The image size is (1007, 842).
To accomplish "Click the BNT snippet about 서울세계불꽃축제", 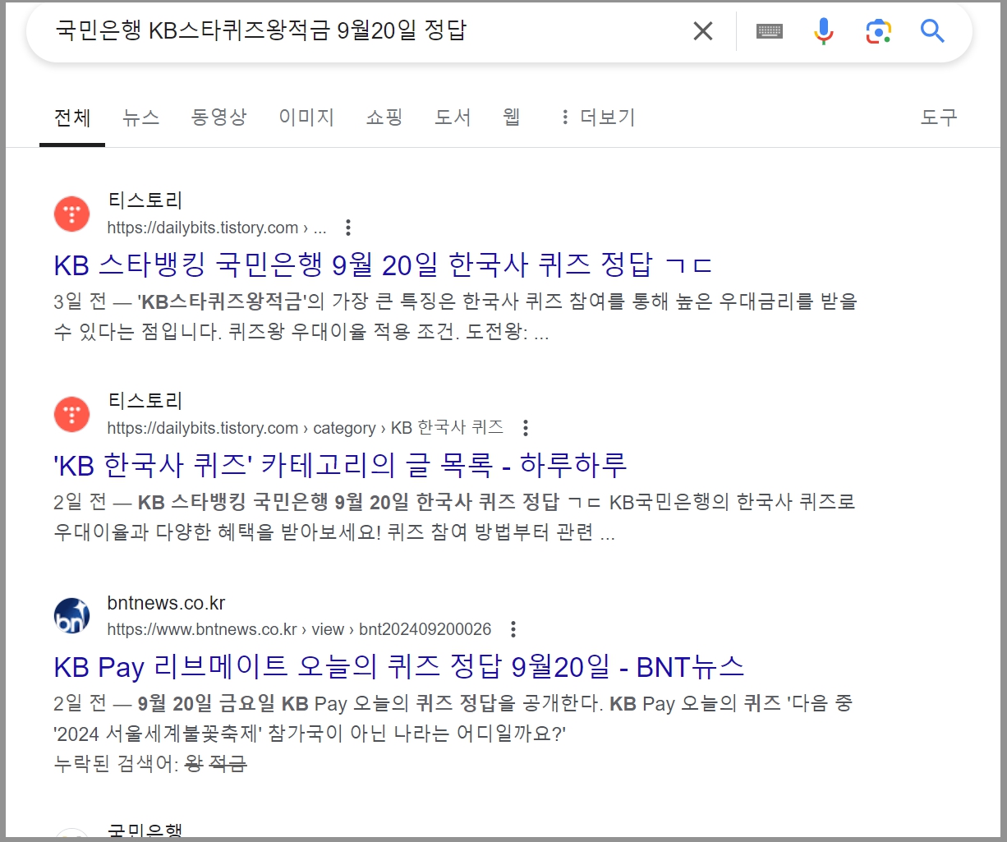I will pyautogui.click(x=453, y=718).
